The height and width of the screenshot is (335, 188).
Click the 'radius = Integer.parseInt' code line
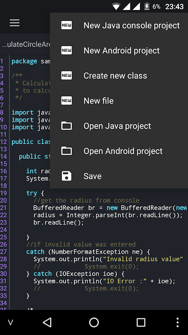click(108, 215)
